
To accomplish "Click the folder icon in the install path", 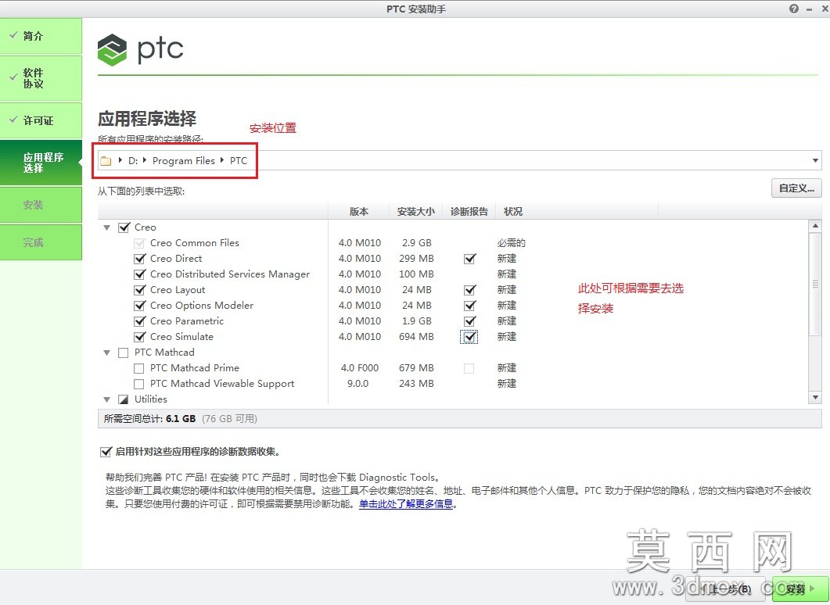I will point(106,161).
